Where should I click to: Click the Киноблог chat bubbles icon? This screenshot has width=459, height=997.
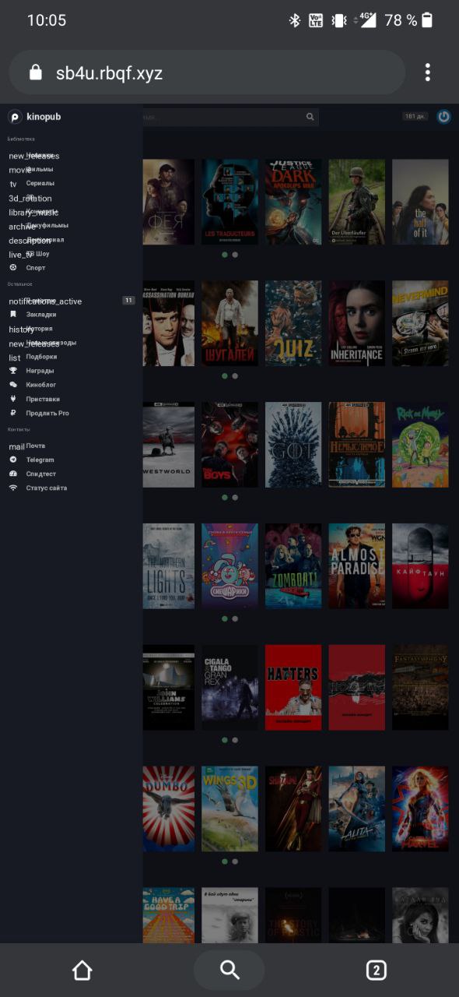coord(12,385)
